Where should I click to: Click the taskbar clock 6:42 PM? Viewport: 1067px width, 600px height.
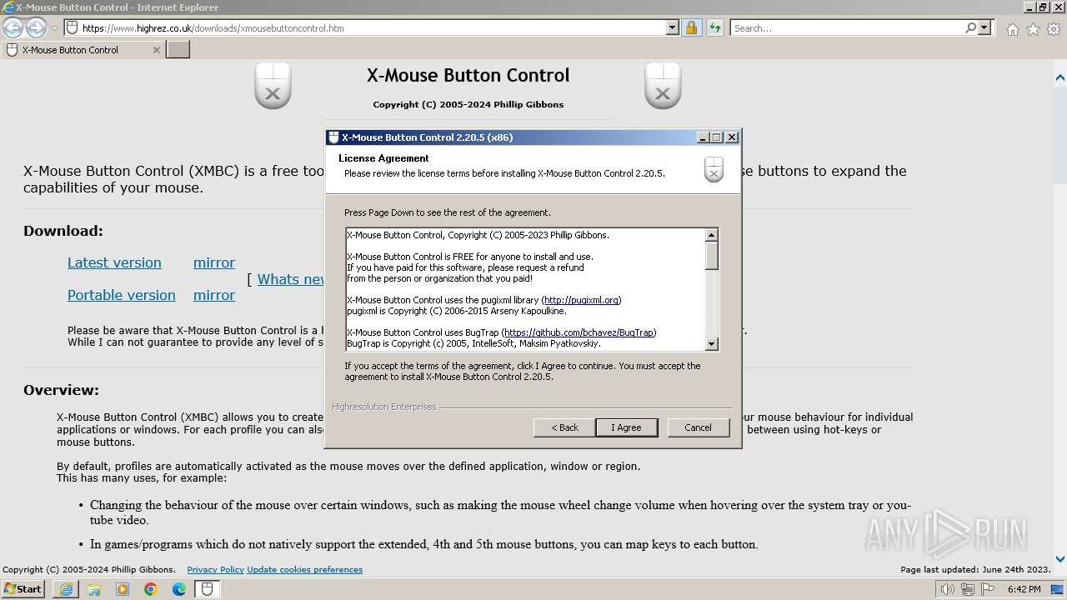[1024, 589]
